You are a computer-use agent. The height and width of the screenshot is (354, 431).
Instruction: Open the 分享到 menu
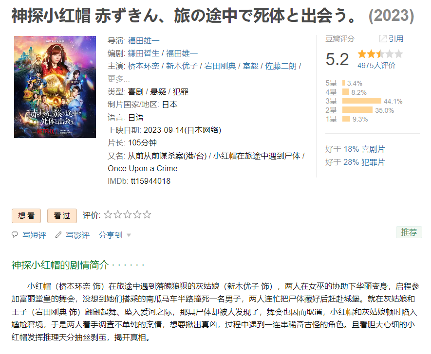click(110, 235)
